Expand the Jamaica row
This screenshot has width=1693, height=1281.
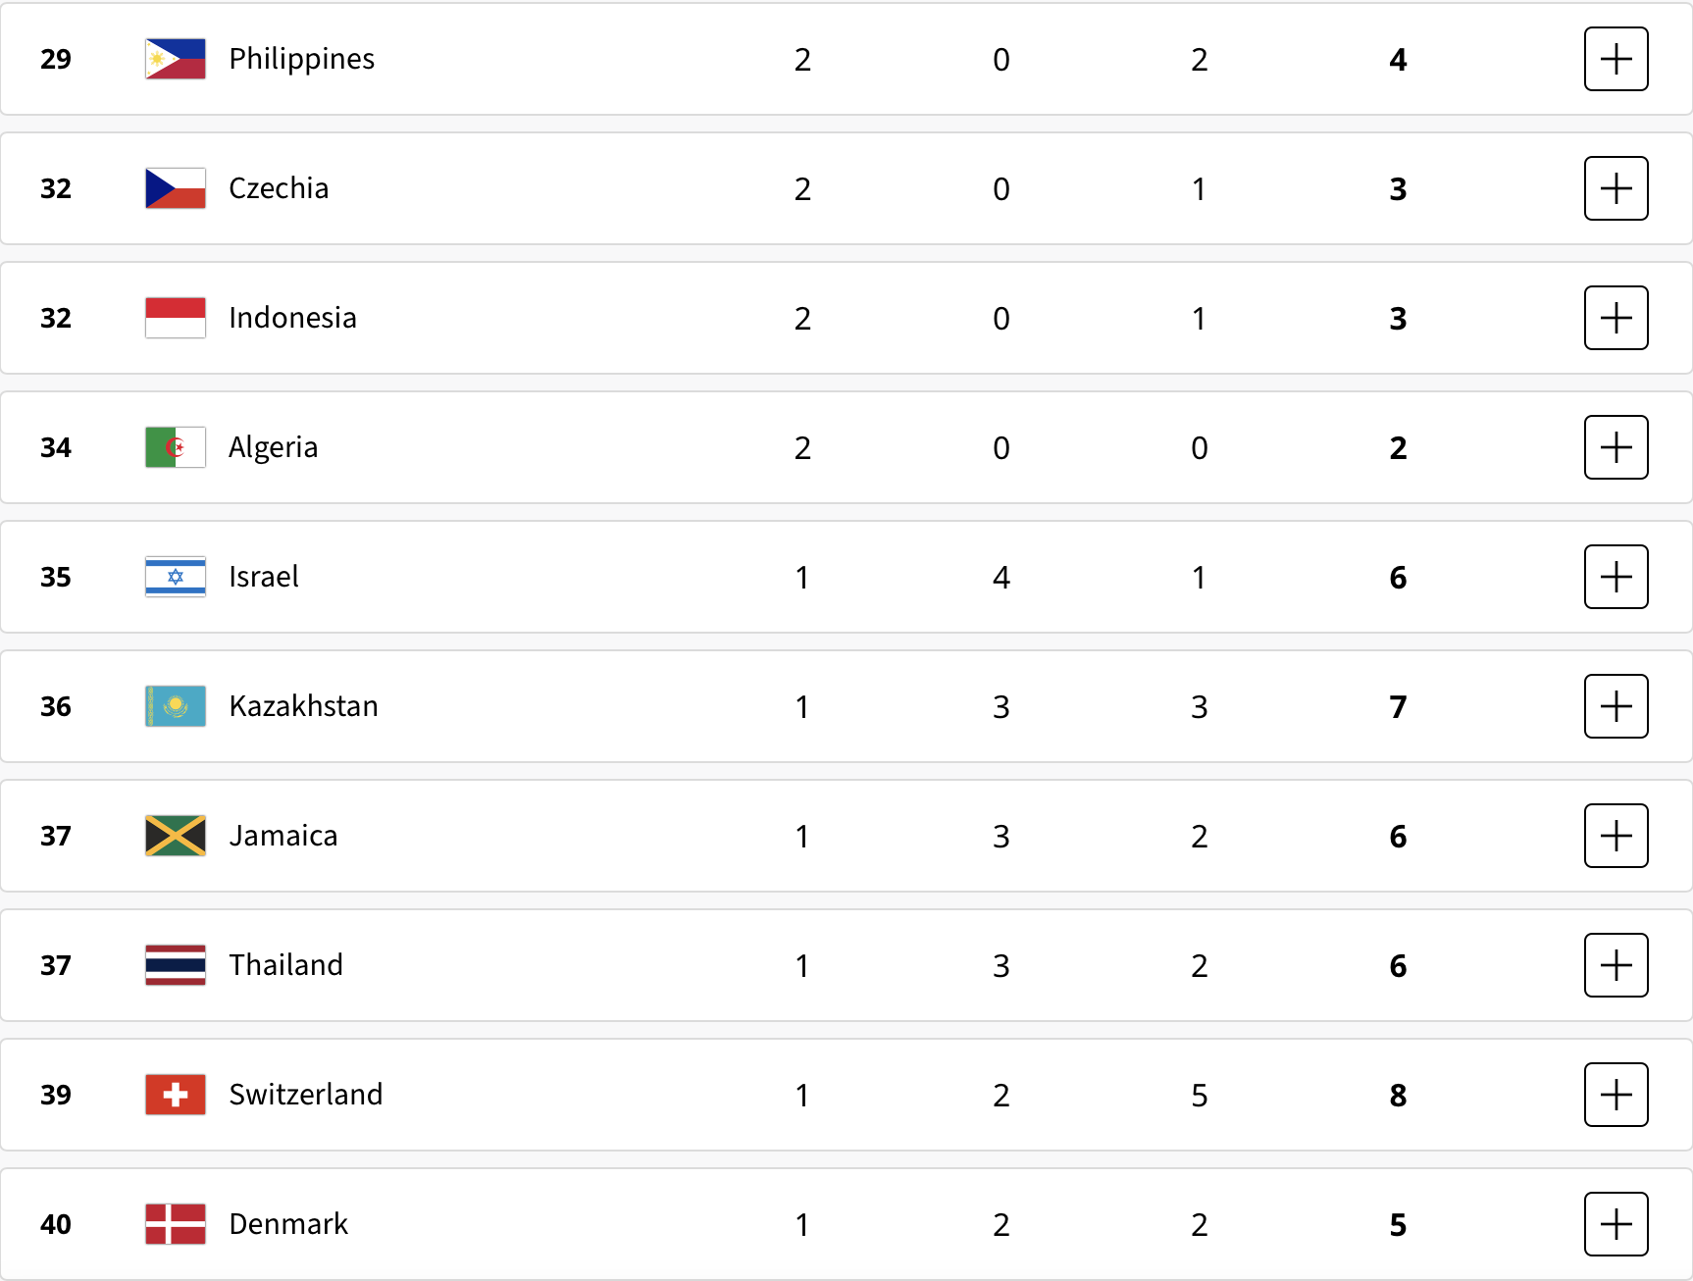1616,836
